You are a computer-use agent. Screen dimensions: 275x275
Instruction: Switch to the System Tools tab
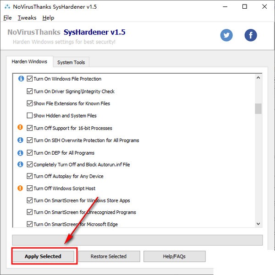(x=71, y=62)
